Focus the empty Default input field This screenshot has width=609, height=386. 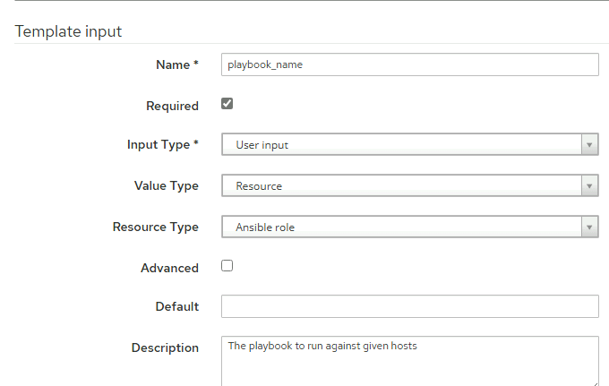[x=410, y=306]
